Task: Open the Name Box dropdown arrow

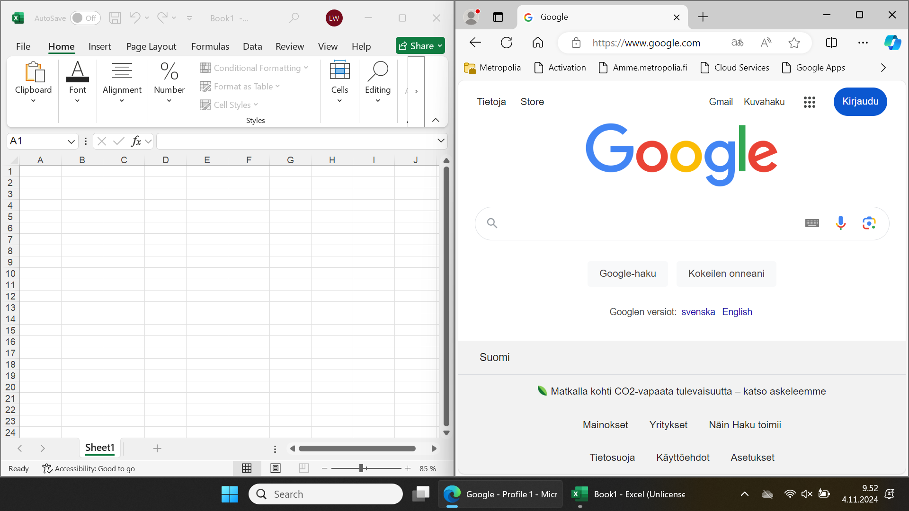Action: pos(71,141)
